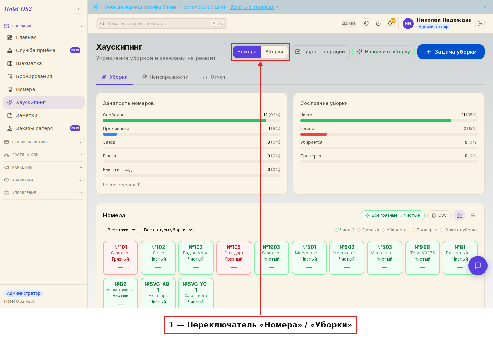Open room card №103
Screen dimensions: 493x342
pyautogui.click(x=196, y=258)
